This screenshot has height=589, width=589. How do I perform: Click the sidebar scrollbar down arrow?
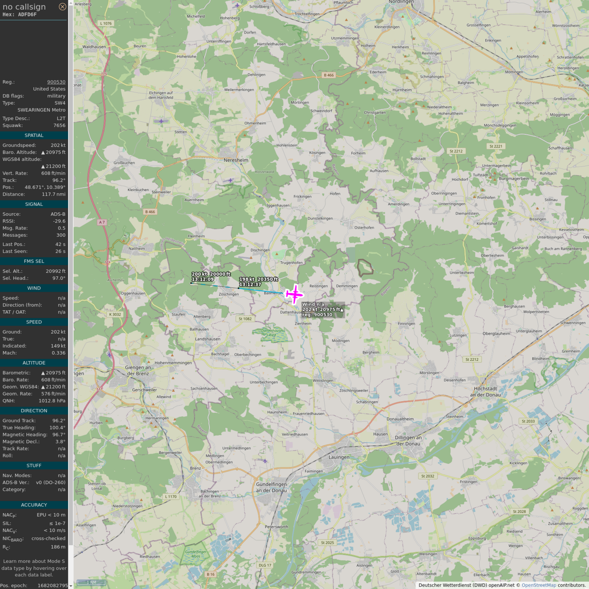pos(71,586)
